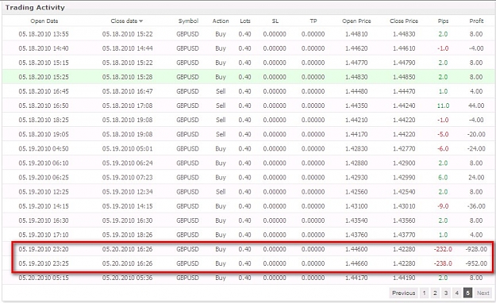
Task: Select open date 05.18.2010 16:45
Action: pyautogui.click(x=44, y=91)
